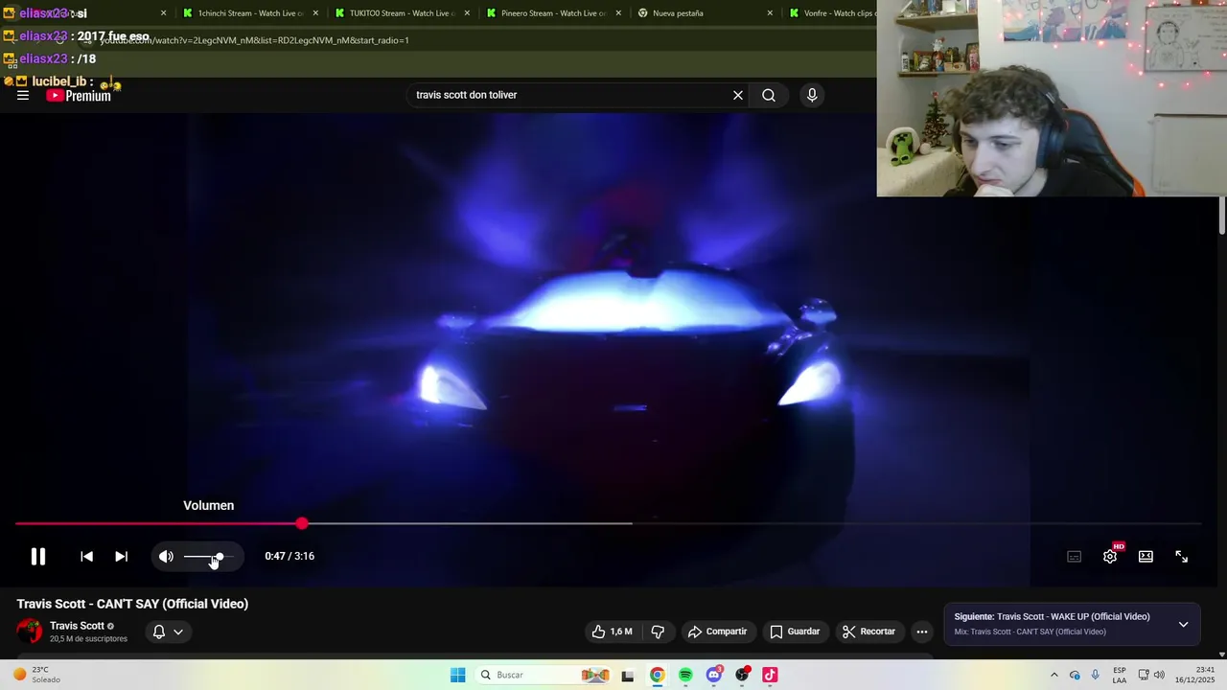Click the volume slider handle
Screen dimensions: 1227x690
click(x=220, y=556)
